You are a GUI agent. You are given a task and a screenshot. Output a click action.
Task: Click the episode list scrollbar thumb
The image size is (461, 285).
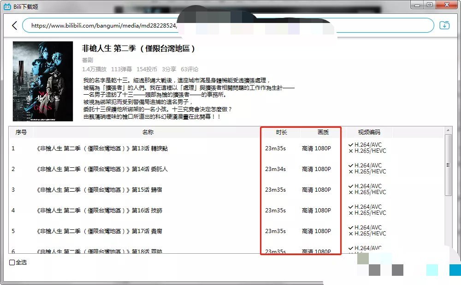[x=448, y=165]
